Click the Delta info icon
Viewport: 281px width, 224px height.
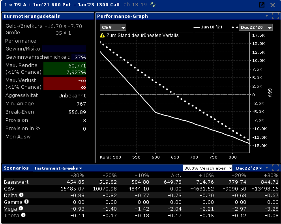pos(21,195)
